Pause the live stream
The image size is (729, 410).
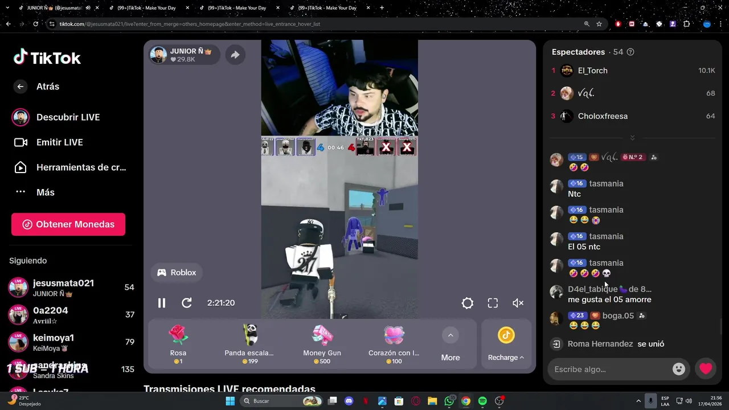pyautogui.click(x=162, y=303)
